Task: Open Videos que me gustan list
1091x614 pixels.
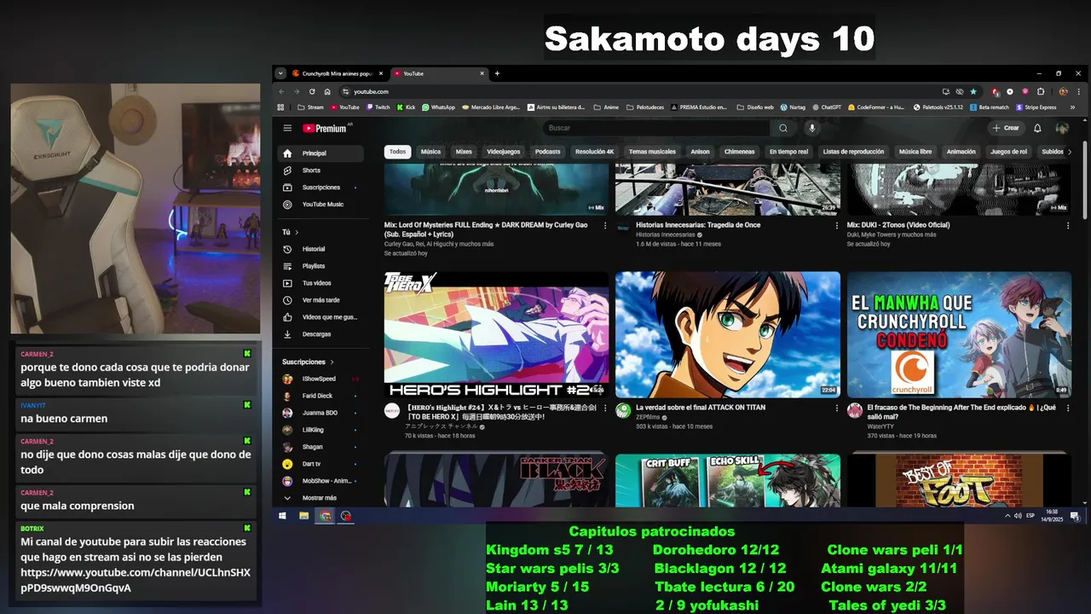Action: [x=320, y=317]
